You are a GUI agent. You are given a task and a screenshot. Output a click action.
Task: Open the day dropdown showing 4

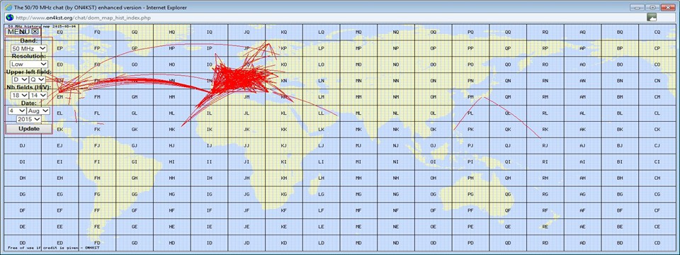click(x=17, y=110)
